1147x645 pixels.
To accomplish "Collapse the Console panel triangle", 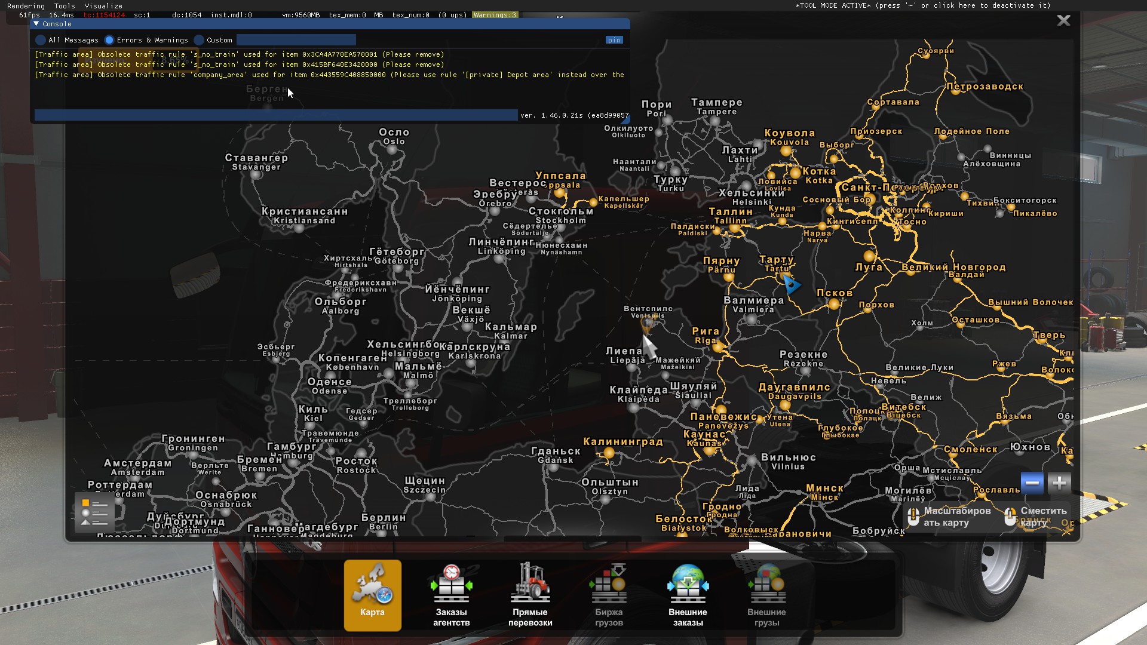I will 36,24.
